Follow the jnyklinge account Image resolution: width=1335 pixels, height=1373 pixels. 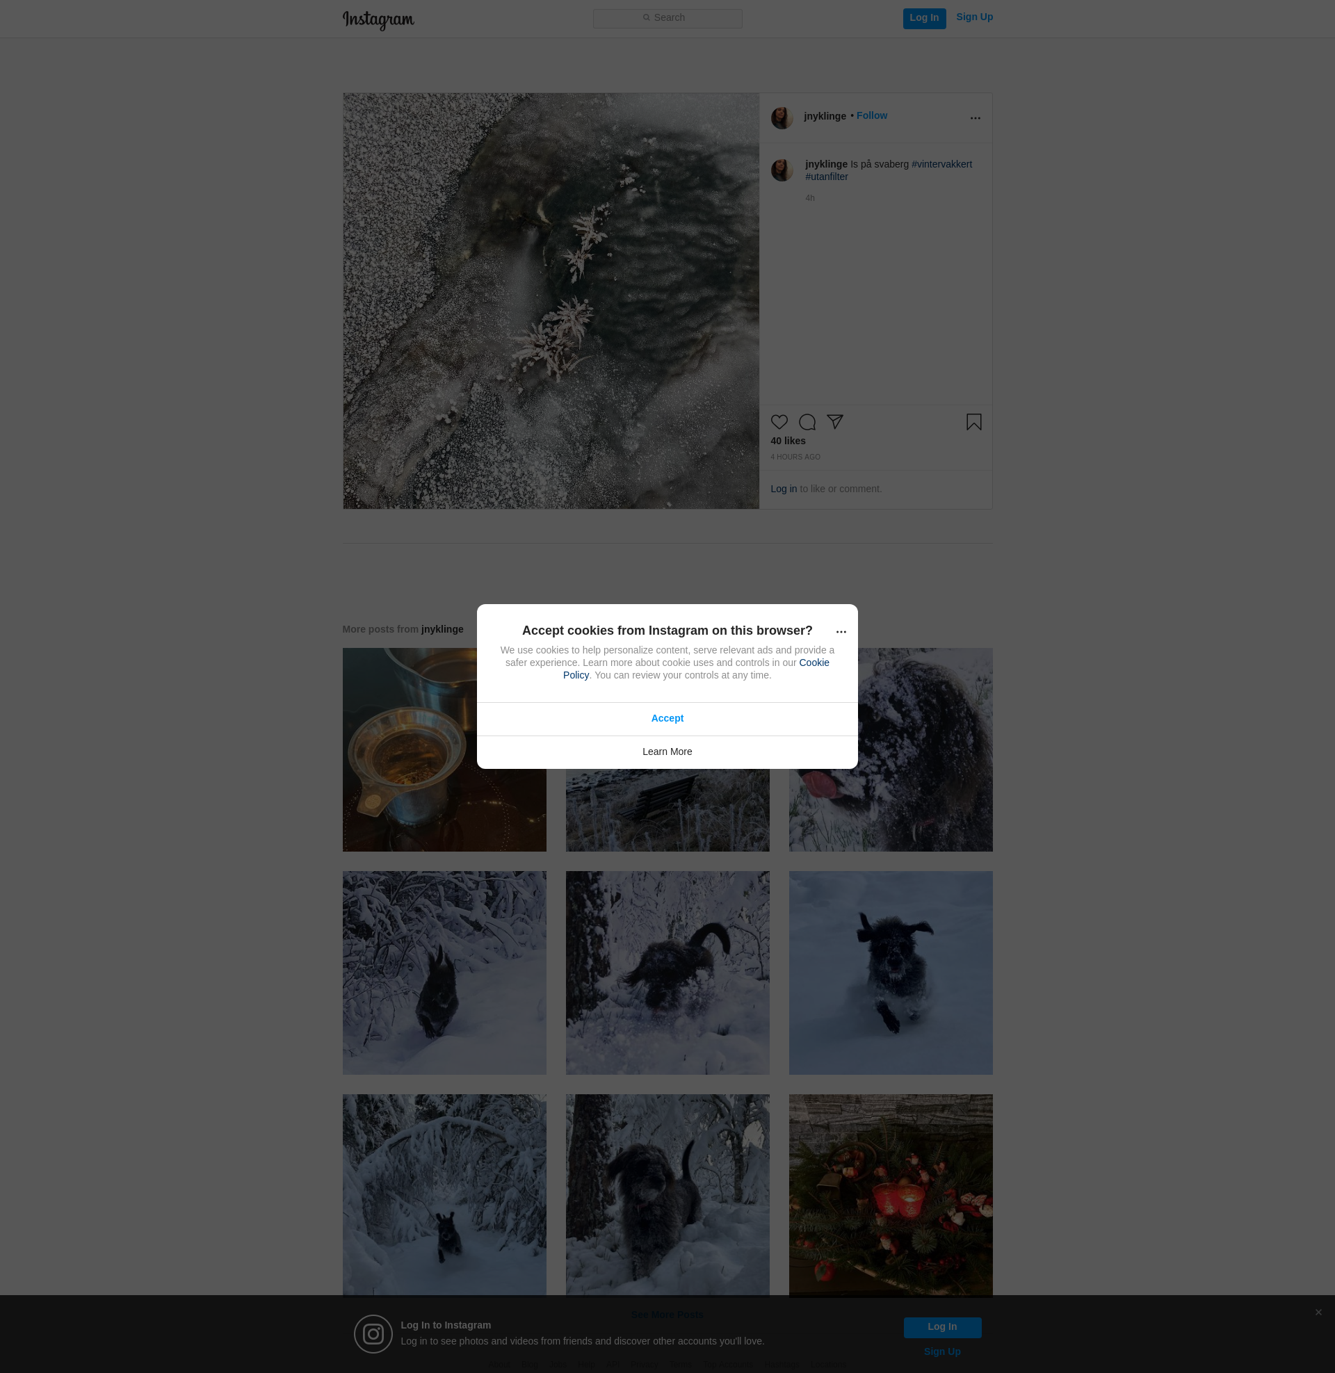point(871,115)
